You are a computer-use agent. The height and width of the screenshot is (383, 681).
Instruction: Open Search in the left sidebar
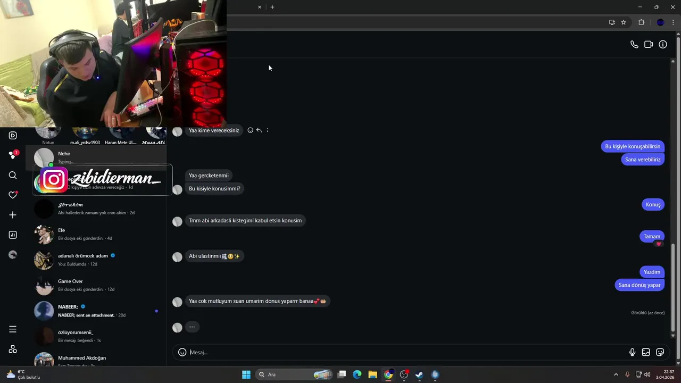(13, 176)
